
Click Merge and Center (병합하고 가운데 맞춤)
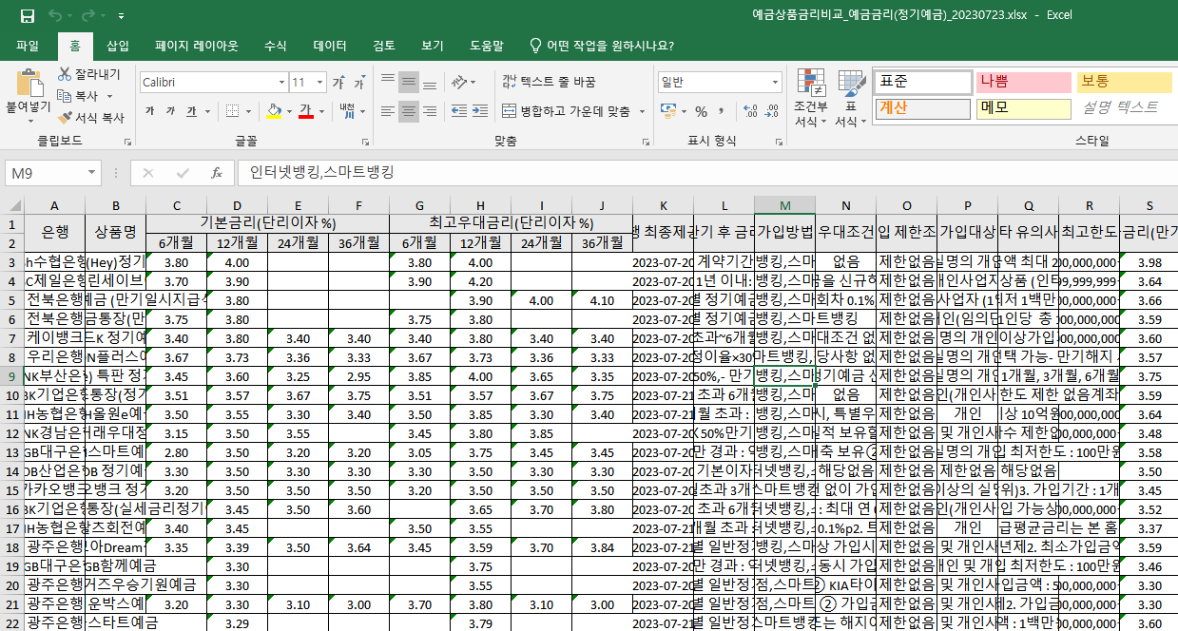[x=565, y=111]
